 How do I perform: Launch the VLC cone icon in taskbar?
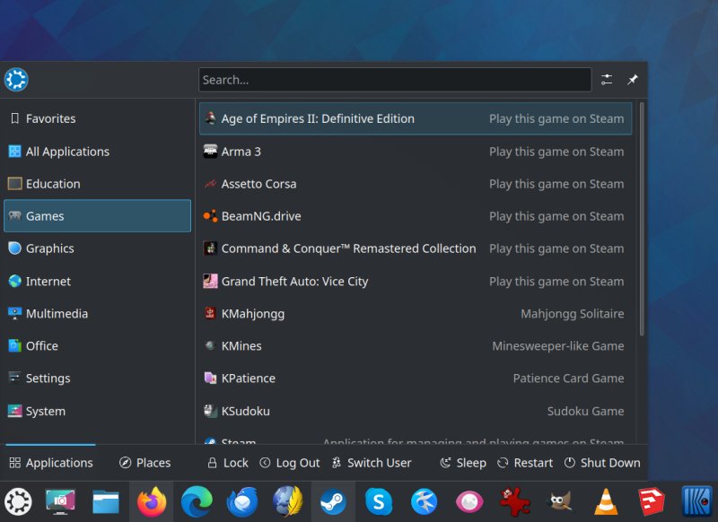pos(604,502)
